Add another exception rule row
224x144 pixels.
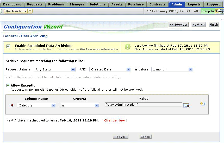coord(203,104)
